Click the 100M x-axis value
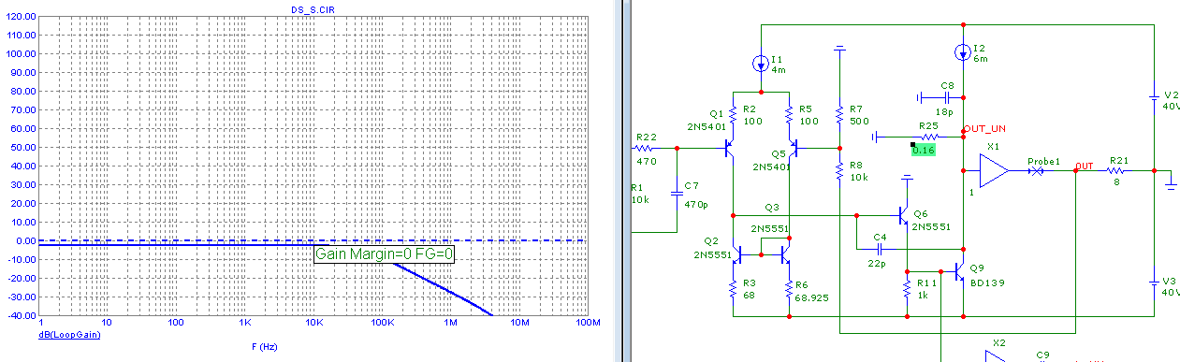The height and width of the screenshot is (362, 1180). tap(588, 323)
